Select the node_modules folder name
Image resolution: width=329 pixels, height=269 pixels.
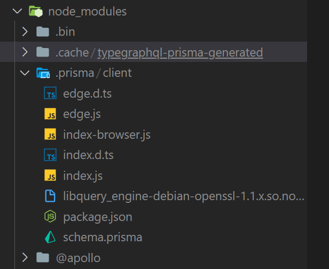coord(88,11)
